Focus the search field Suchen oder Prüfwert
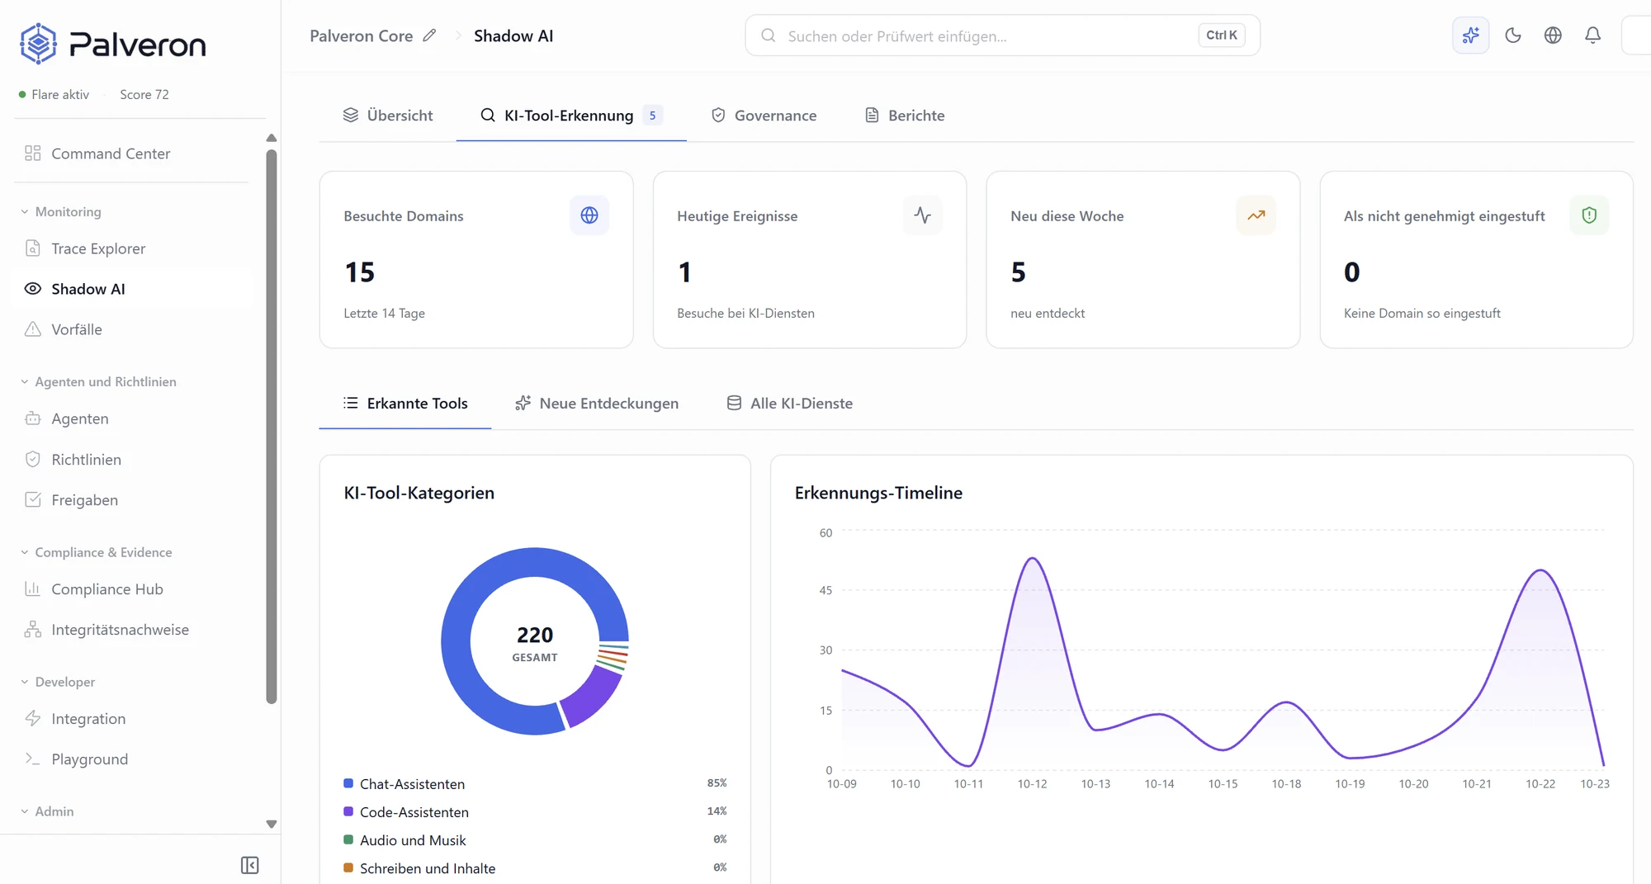The height and width of the screenshot is (884, 1651). (x=1002, y=35)
